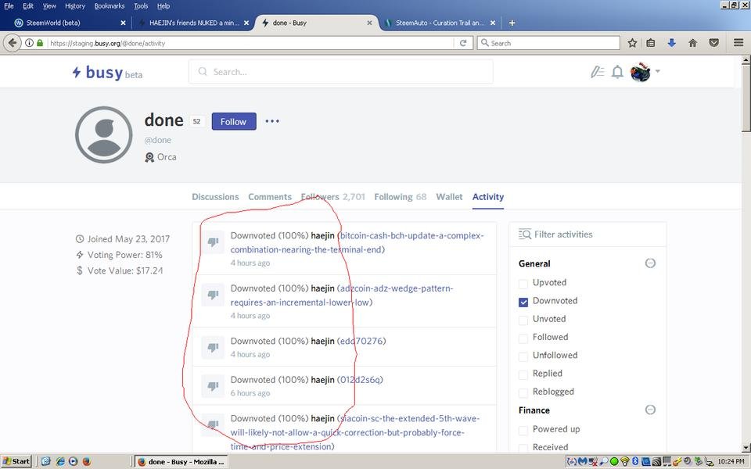The height and width of the screenshot is (469, 751).
Task: Enable the Followed filter checkbox
Action: pos(523,338)
